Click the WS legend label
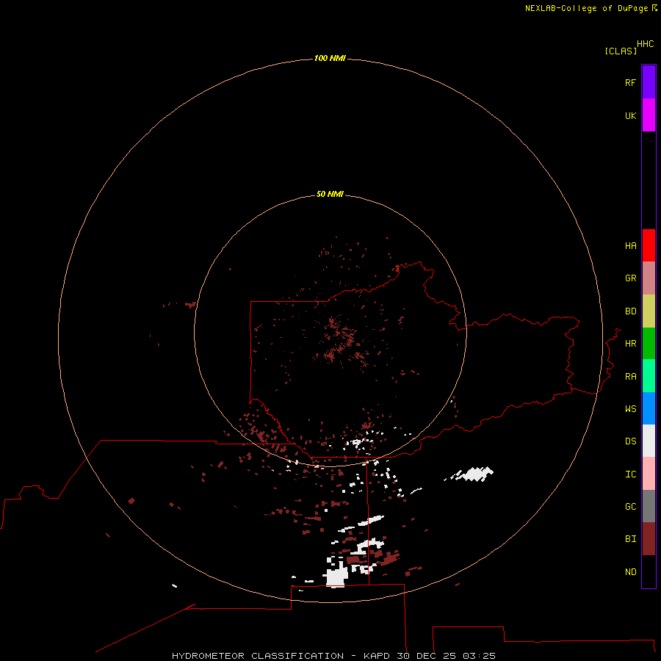This screenshot has width=661, height=661. pos(630,409)
